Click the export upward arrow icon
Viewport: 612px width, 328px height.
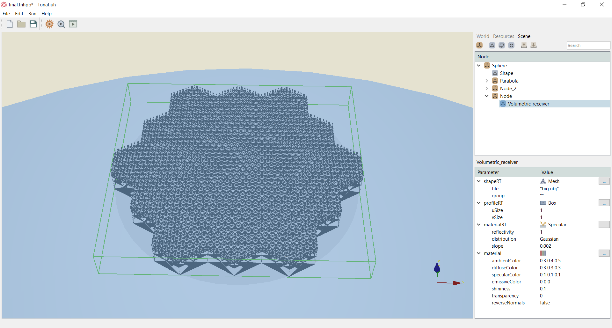pos(524,45)
